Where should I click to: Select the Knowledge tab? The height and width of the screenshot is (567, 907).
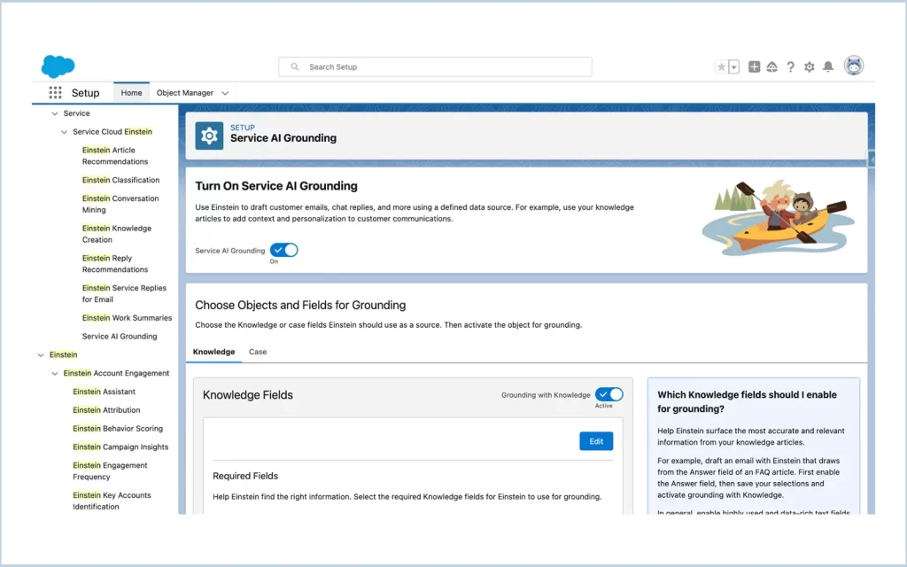coord(213,352)
